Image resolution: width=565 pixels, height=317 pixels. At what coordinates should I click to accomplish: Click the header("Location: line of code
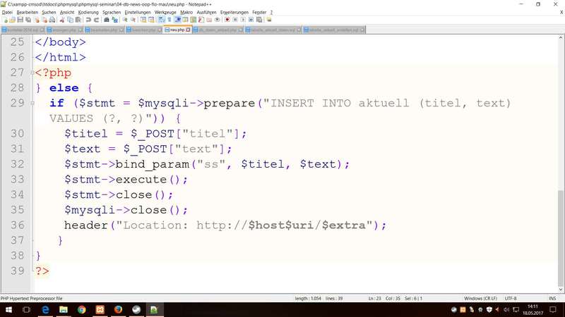pos(225,225)
